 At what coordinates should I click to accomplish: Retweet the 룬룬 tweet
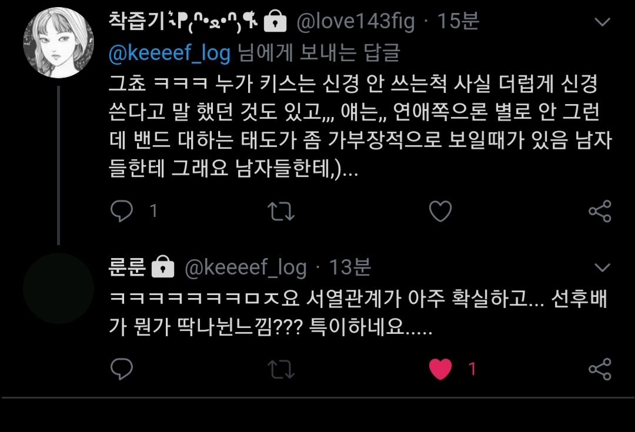coord(280,369)
